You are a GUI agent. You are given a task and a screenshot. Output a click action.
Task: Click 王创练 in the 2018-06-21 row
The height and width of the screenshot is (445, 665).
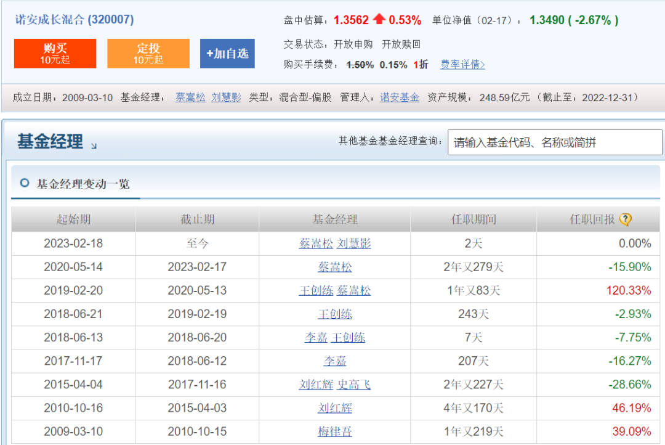coord(335,314)
